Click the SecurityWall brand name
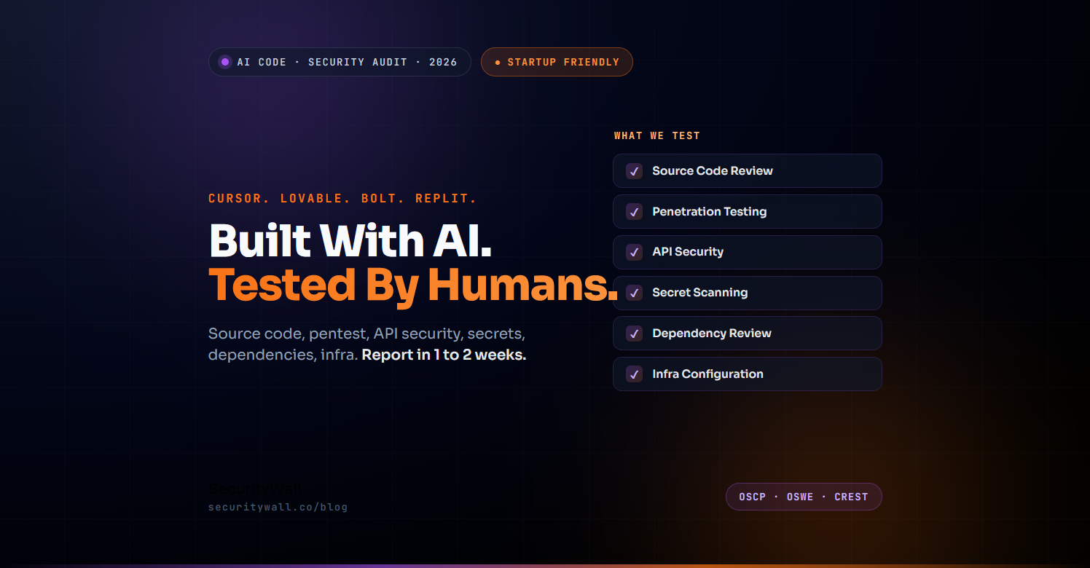This screenshot has width=1090, height=568. click(254, 489)
